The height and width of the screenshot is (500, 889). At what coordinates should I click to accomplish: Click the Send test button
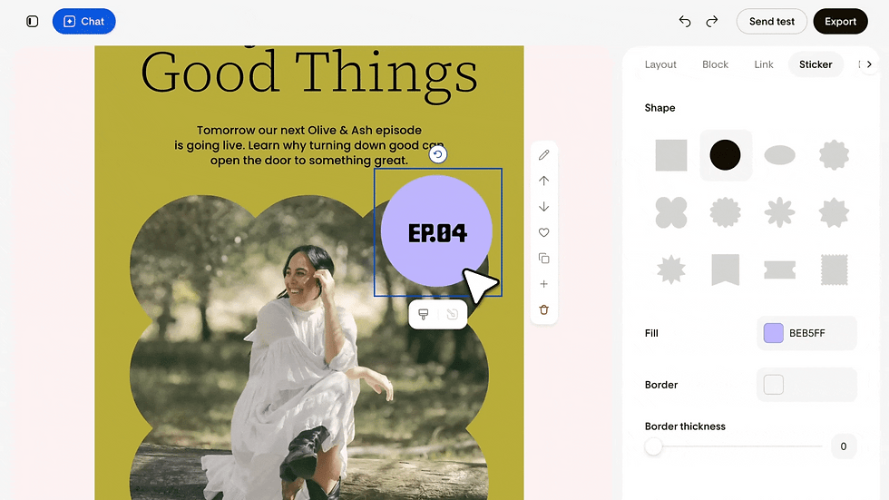tap(772, 22)
